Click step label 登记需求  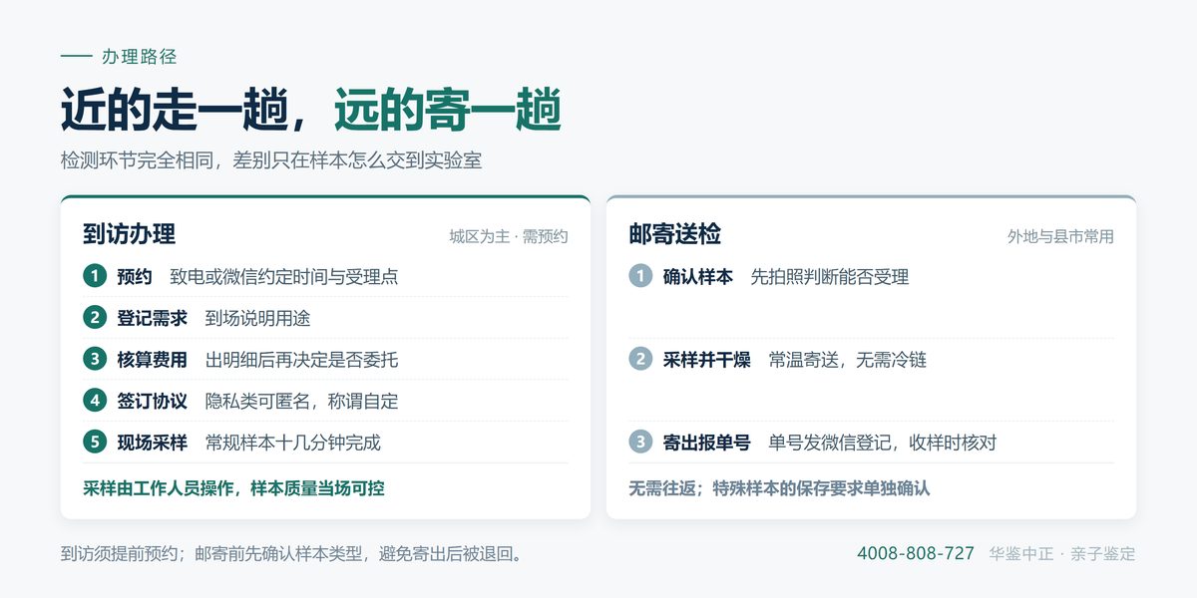pos(152,318)
